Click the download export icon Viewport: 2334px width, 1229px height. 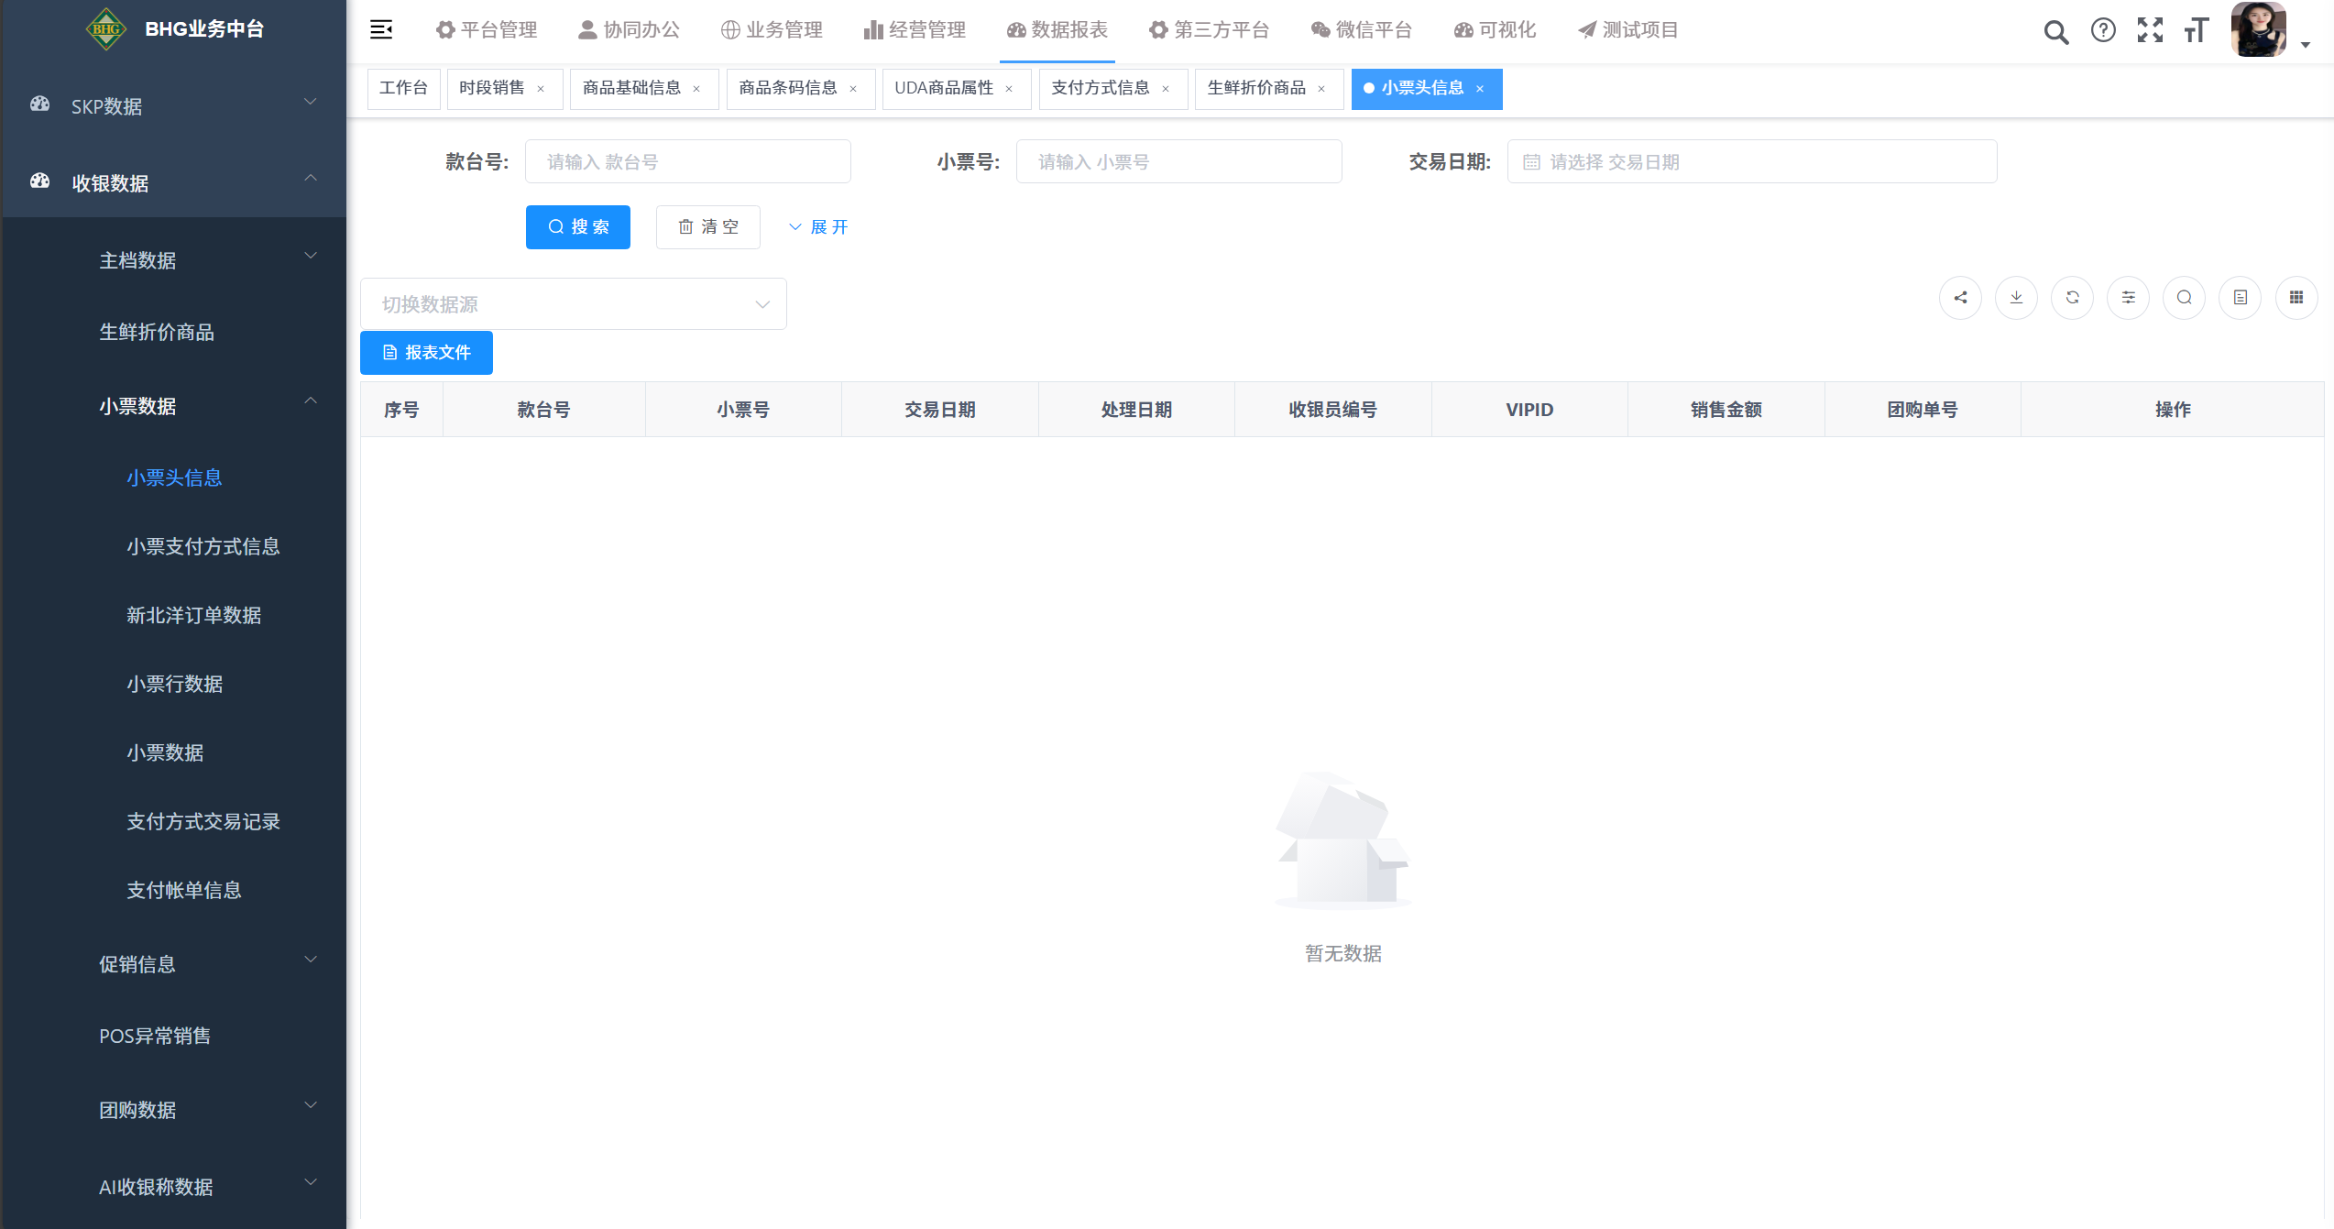point(2016,298)
